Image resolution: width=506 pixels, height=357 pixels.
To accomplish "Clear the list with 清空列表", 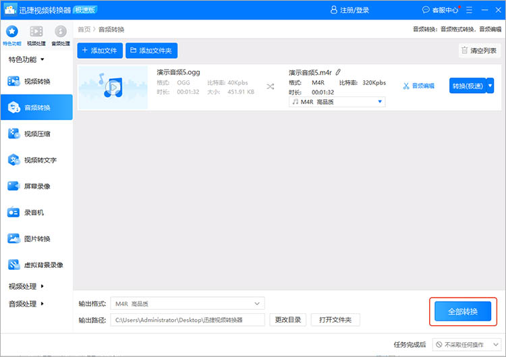I will coord(479,51).
